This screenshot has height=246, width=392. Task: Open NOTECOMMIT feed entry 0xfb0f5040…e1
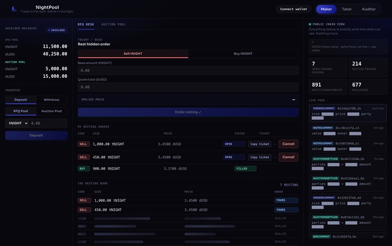tap(348, 146)
